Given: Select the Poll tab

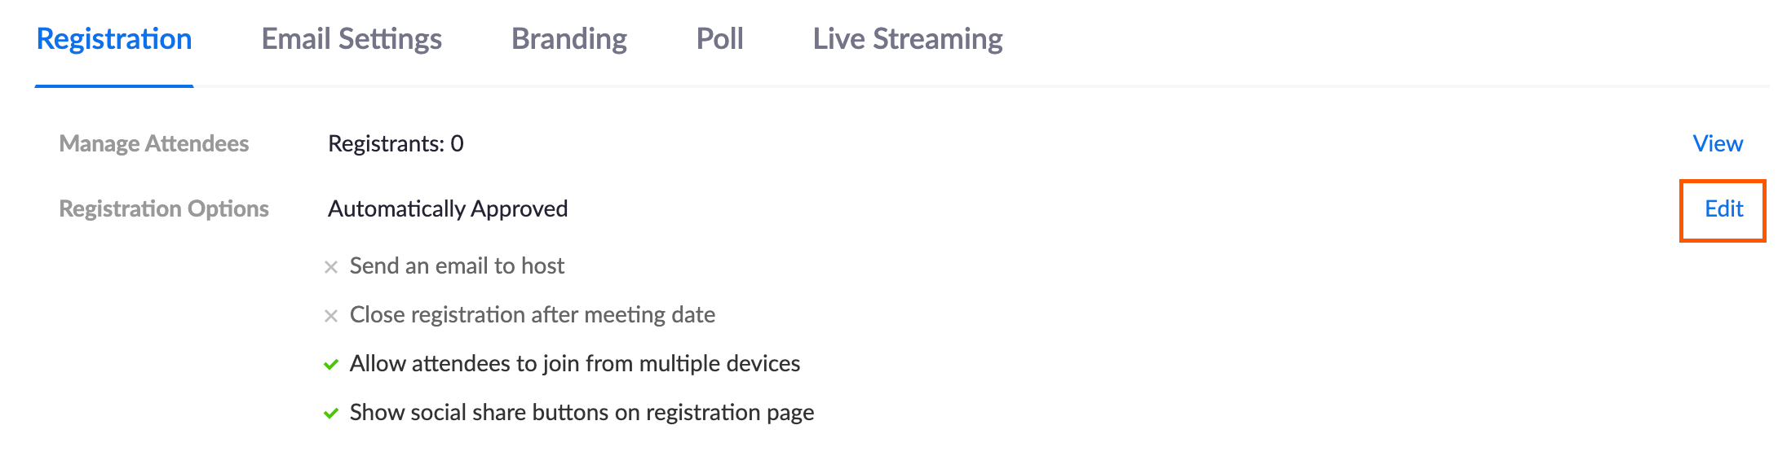Looking at the screenshot, I should pyautogui.click(x=719, y=39).
